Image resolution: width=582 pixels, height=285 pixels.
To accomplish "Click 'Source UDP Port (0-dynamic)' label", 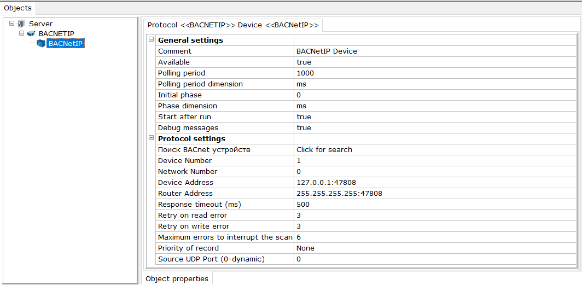I will pyautogui.click(x=212, y=259).
